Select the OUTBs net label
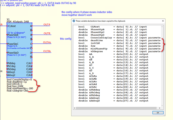173x120 pixels. click(47, 51)
